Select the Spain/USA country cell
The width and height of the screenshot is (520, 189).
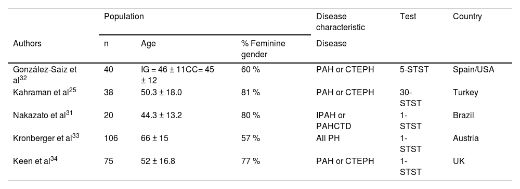coord(474,70)
